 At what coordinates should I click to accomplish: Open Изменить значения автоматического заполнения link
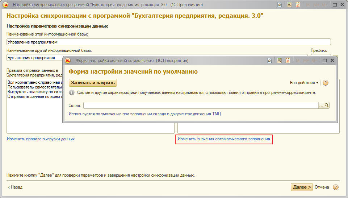(x=223, y=139)
